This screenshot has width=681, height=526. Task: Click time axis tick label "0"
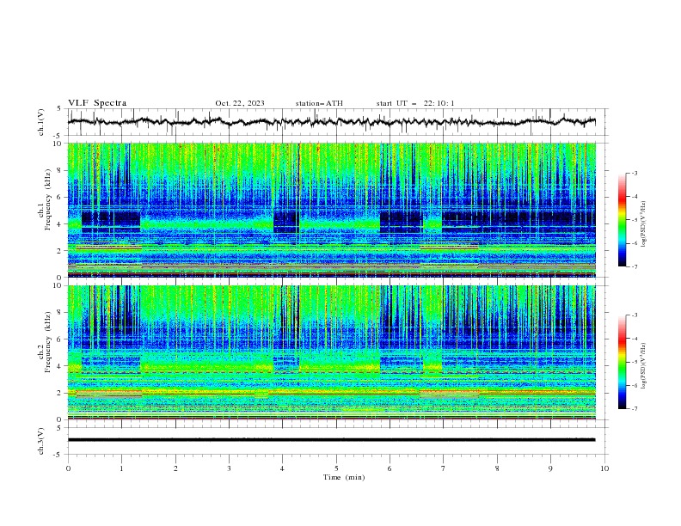(68, 468)
